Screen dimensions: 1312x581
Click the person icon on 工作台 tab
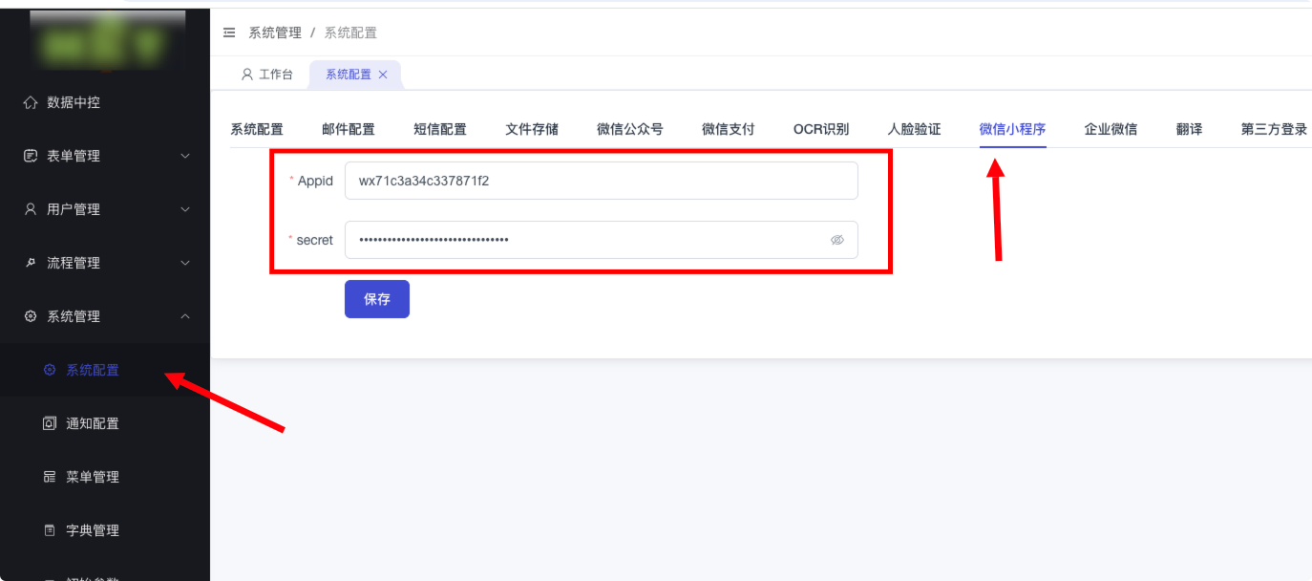[247, 74]
